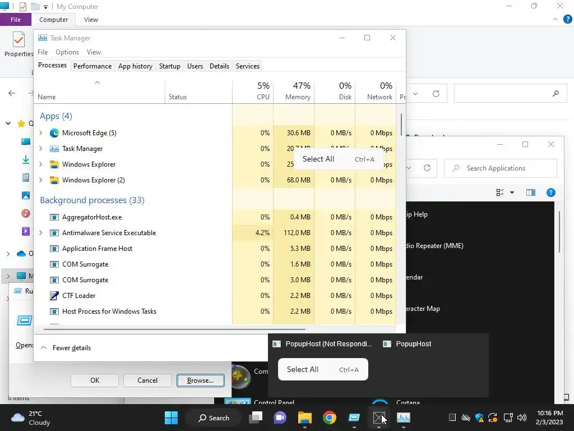Viewport: 574px width, 431px height.
Task: Expand the Antimalware Service Executable process
Action: [40, 233]
